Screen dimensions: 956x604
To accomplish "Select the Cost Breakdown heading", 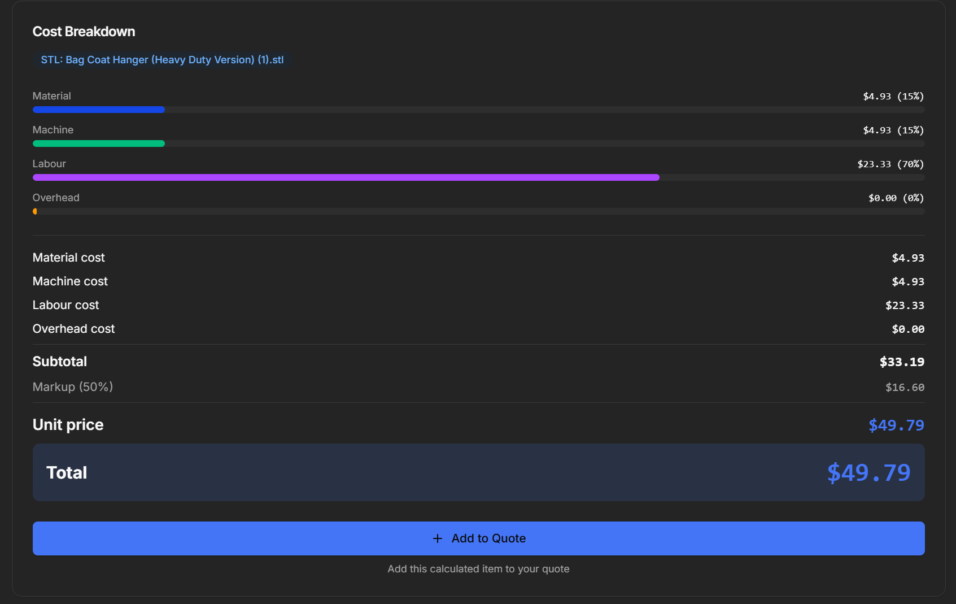I will tap(84, 32).
